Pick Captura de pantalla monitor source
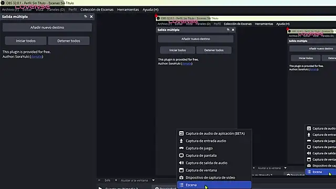Image resolution: width=336 pixels, height=189 pixels. point(214,155)
